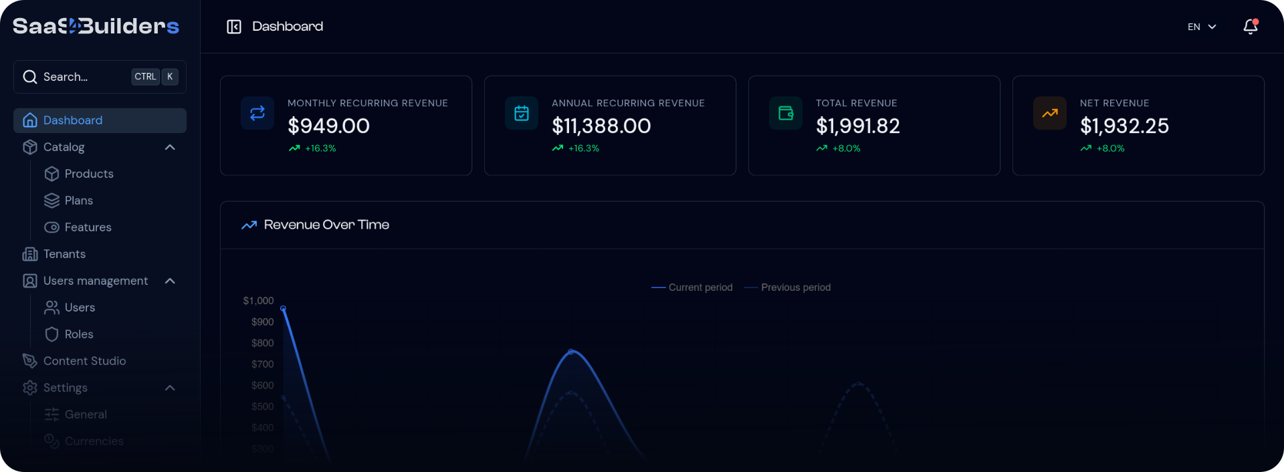The height and width of the screenshot is (472, 1284).
Task: Click the Total Revenue wallet icon
Action: coord(786,114)
